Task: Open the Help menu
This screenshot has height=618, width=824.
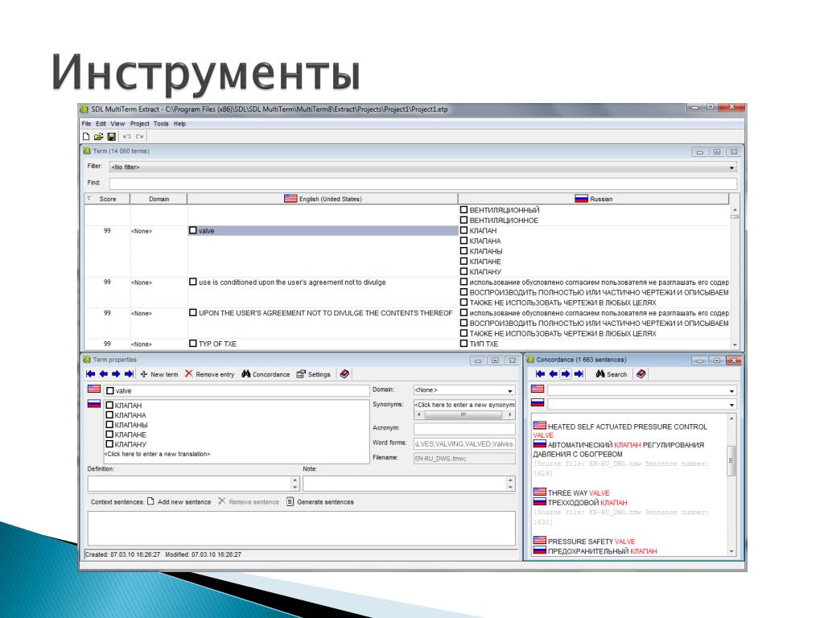Action: click(x=179, y=124)
